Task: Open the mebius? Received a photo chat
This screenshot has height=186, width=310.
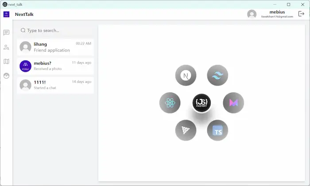Action: click(x=55, y=66)
